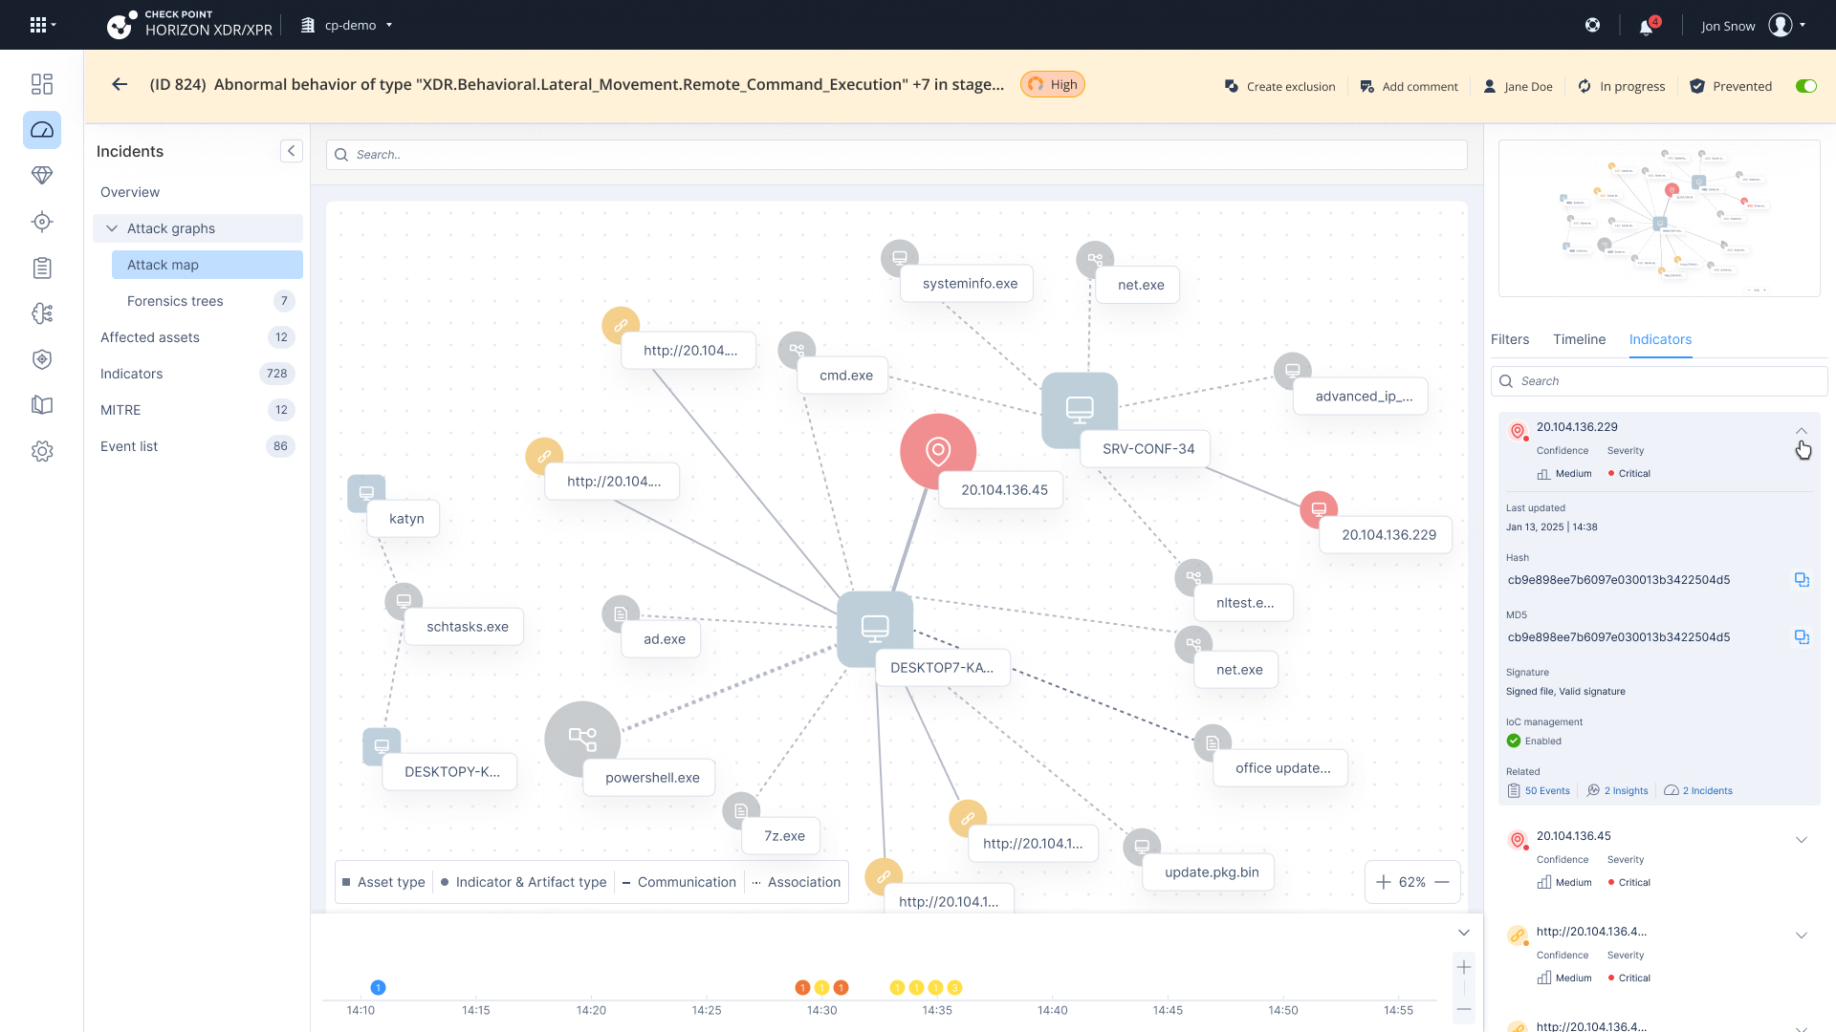This screenshot has width=1836, height=1032.
Task: Click the DESKTOP7-KA node icon on map
Action: click(874, 629)
